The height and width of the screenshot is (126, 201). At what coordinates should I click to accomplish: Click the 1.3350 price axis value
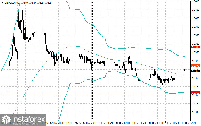pyautogui.click(x=196, y=103)
